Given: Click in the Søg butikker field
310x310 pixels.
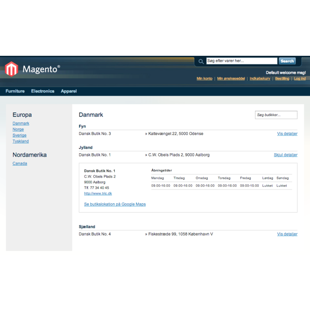Looking at the screenshot, I should 276,115.
